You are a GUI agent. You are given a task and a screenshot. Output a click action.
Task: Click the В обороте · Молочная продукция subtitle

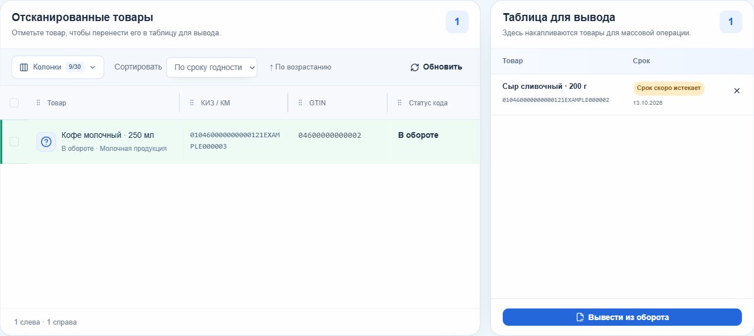114,149
